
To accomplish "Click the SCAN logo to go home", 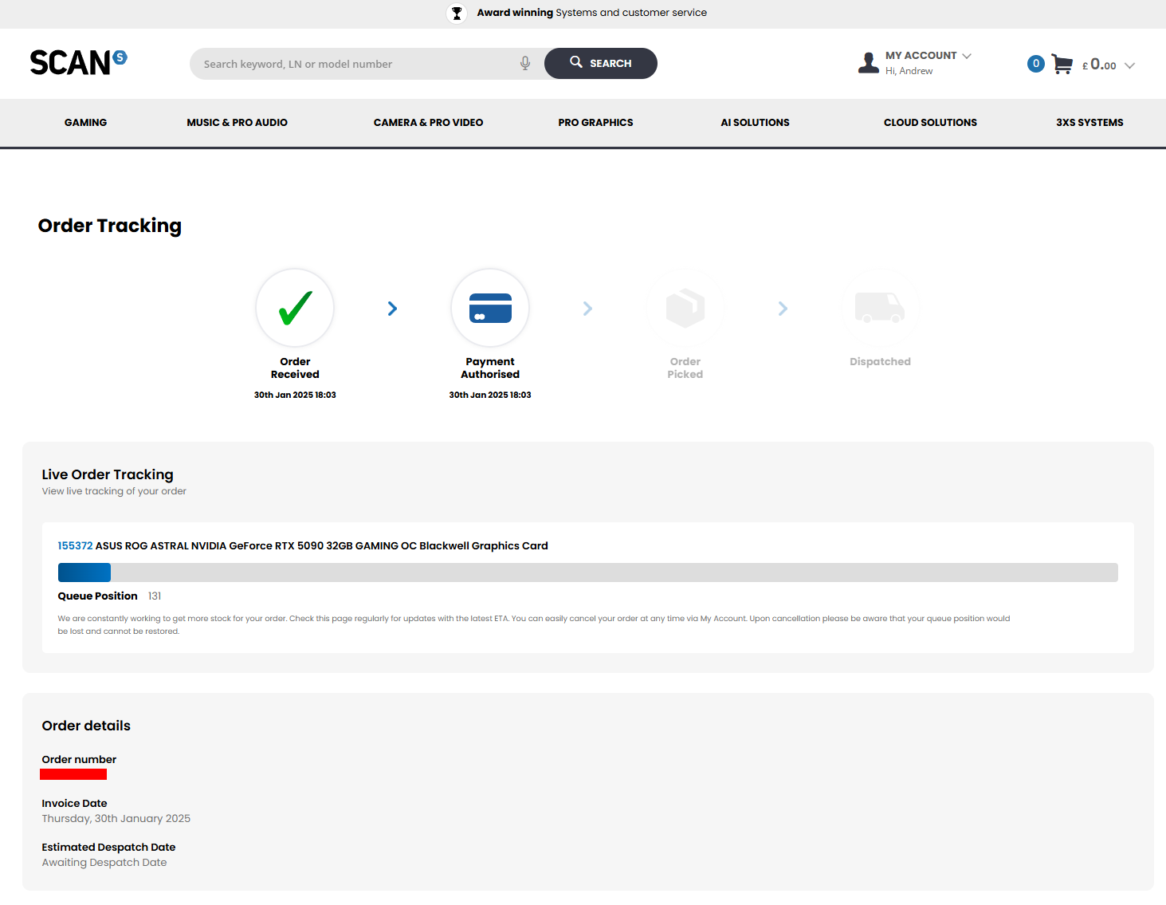I will [77, 63].
